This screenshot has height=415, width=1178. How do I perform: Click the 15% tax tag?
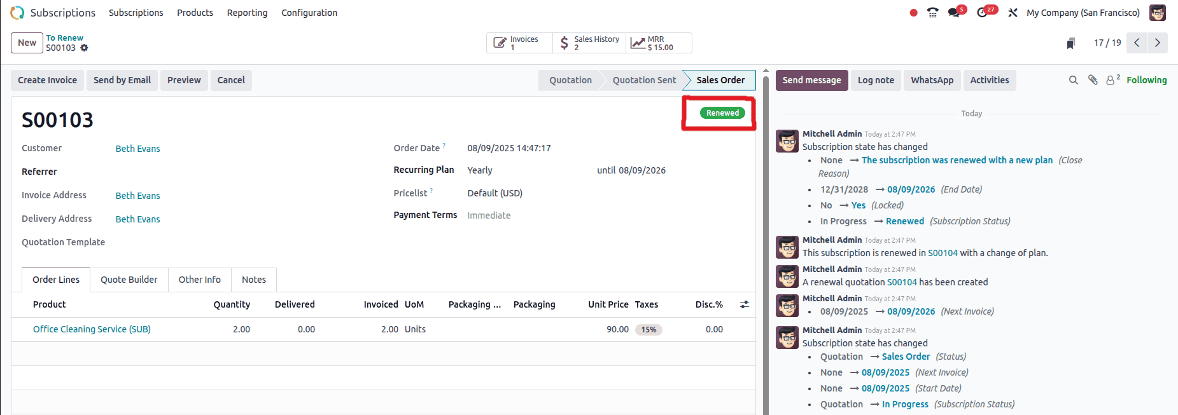(649, 330)
